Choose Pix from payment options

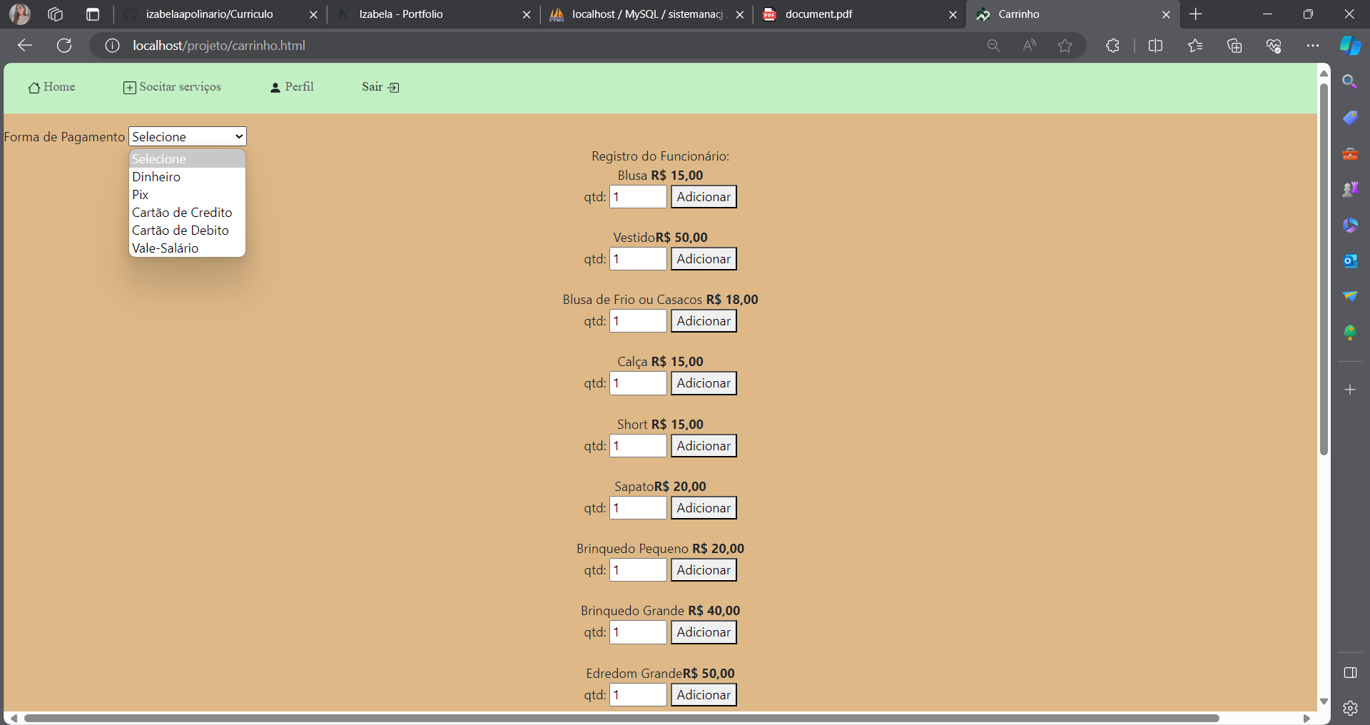pos(141,195)
